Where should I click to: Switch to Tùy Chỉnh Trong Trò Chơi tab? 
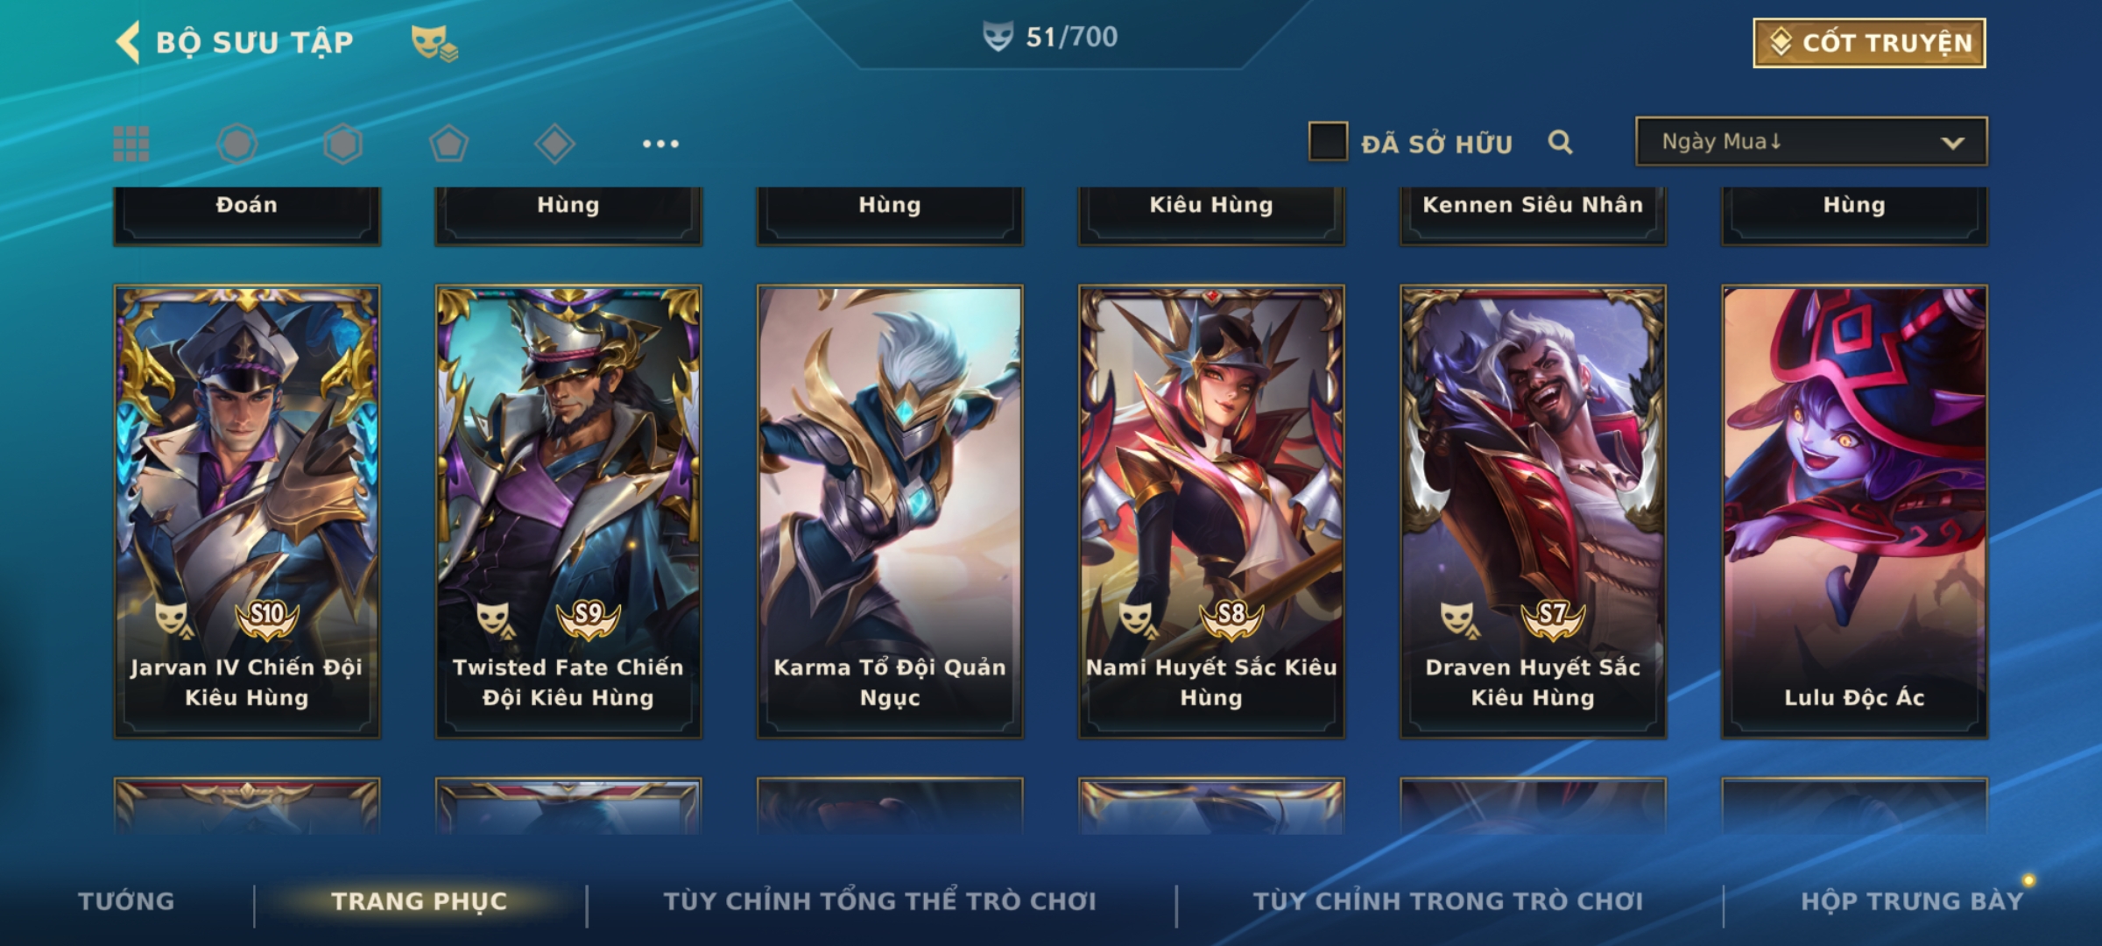point(1448,900)
